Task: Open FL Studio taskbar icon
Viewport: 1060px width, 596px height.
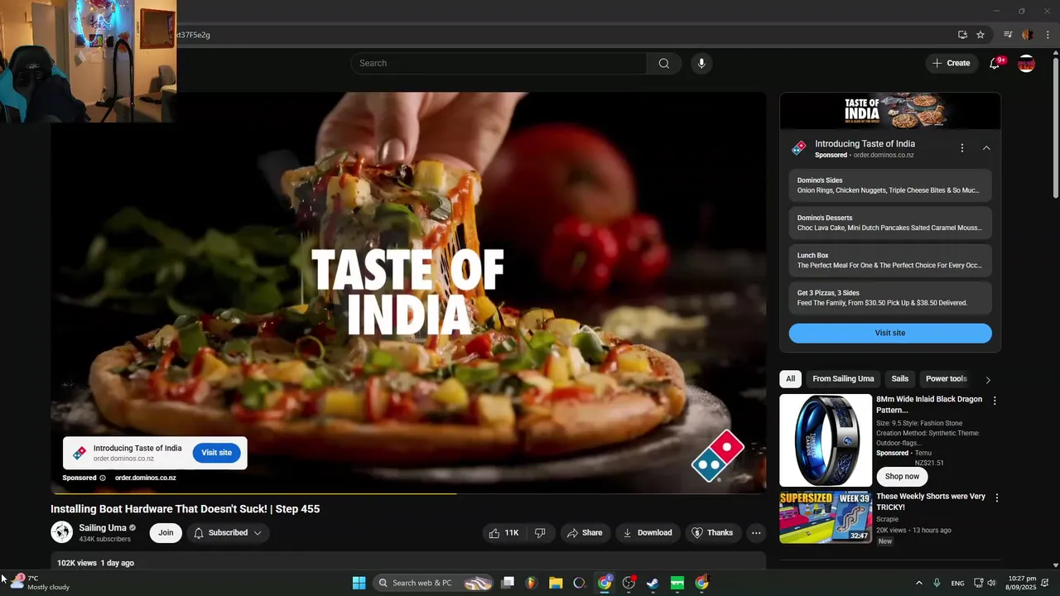Action: [x=531, y=583]
